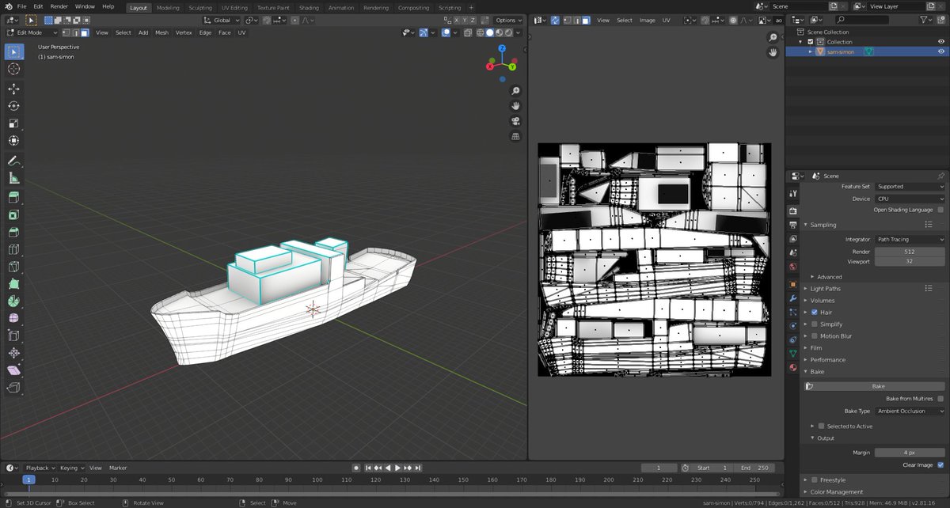The height and width of the screenshot is (508, 950).
Task: Open the Mesh menu in viewport header
Action: [x=161, y=32]
